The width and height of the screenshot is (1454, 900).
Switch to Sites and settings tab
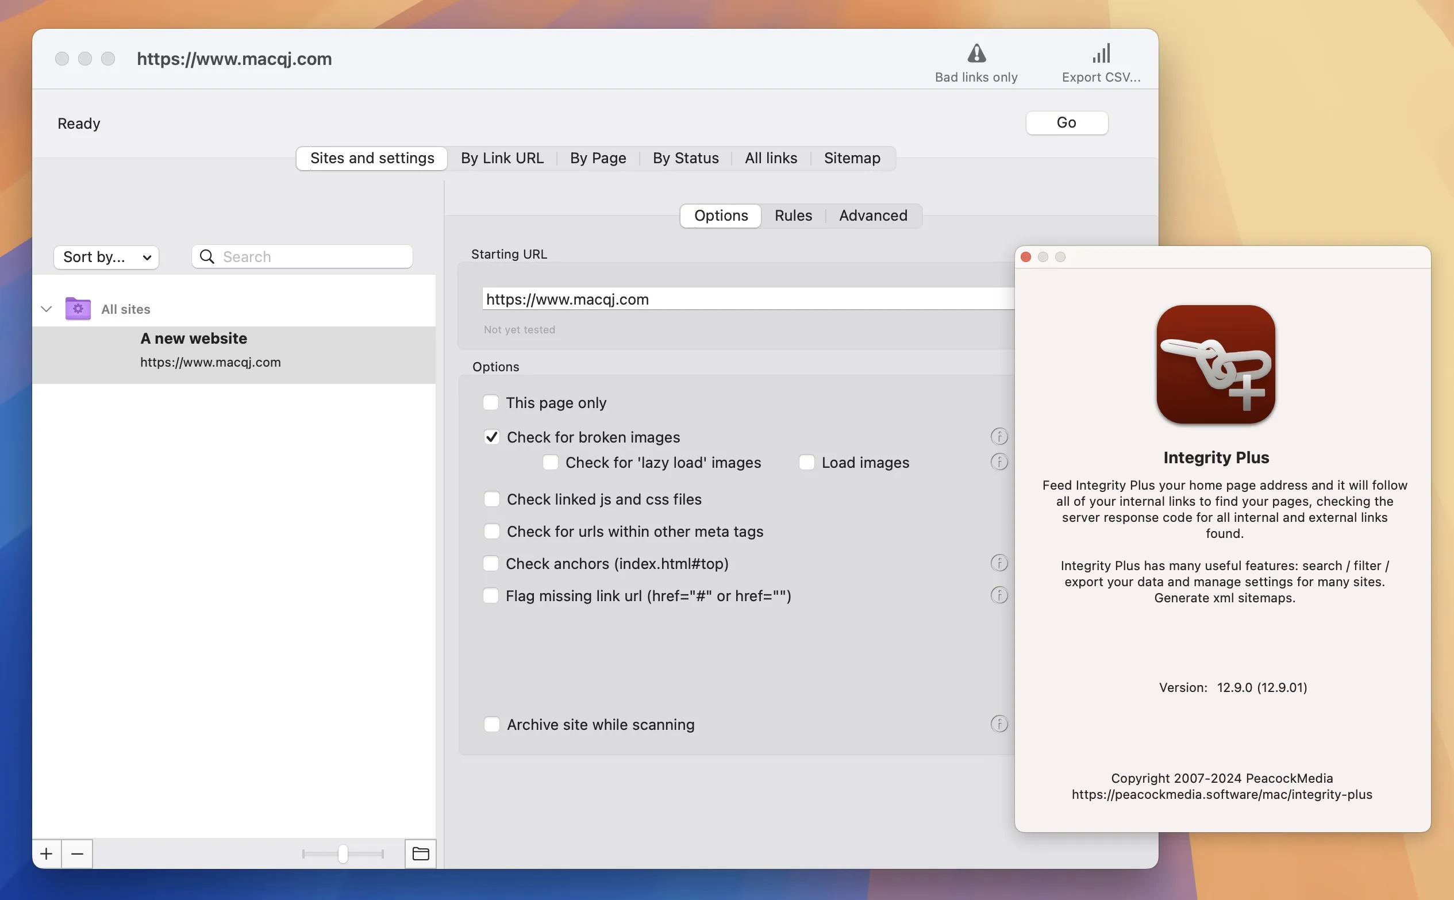click(372, 159)
